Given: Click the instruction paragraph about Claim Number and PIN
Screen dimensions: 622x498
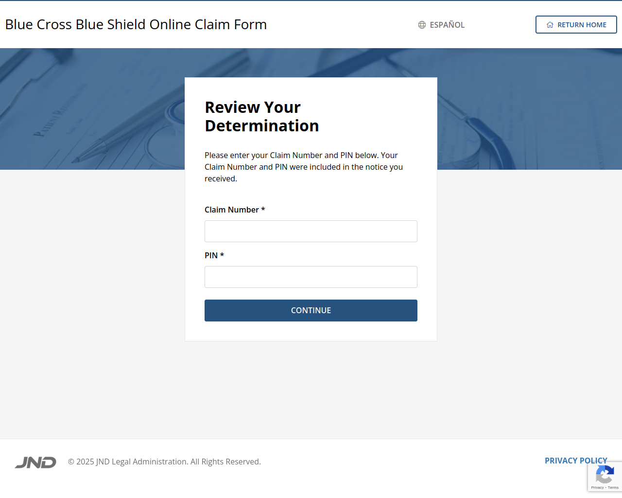Looking at the screenshot, I should 304,167.
